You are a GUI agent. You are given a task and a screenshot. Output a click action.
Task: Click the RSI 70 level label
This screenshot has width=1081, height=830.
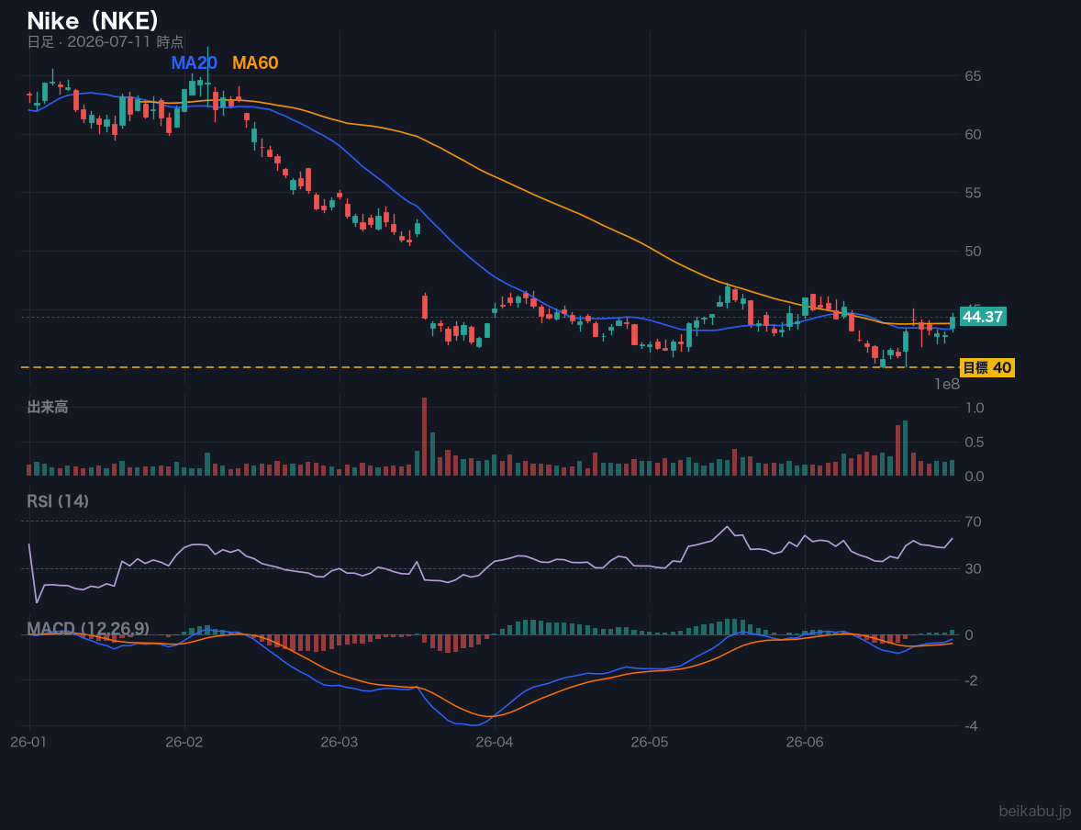[x=973, y=522]
